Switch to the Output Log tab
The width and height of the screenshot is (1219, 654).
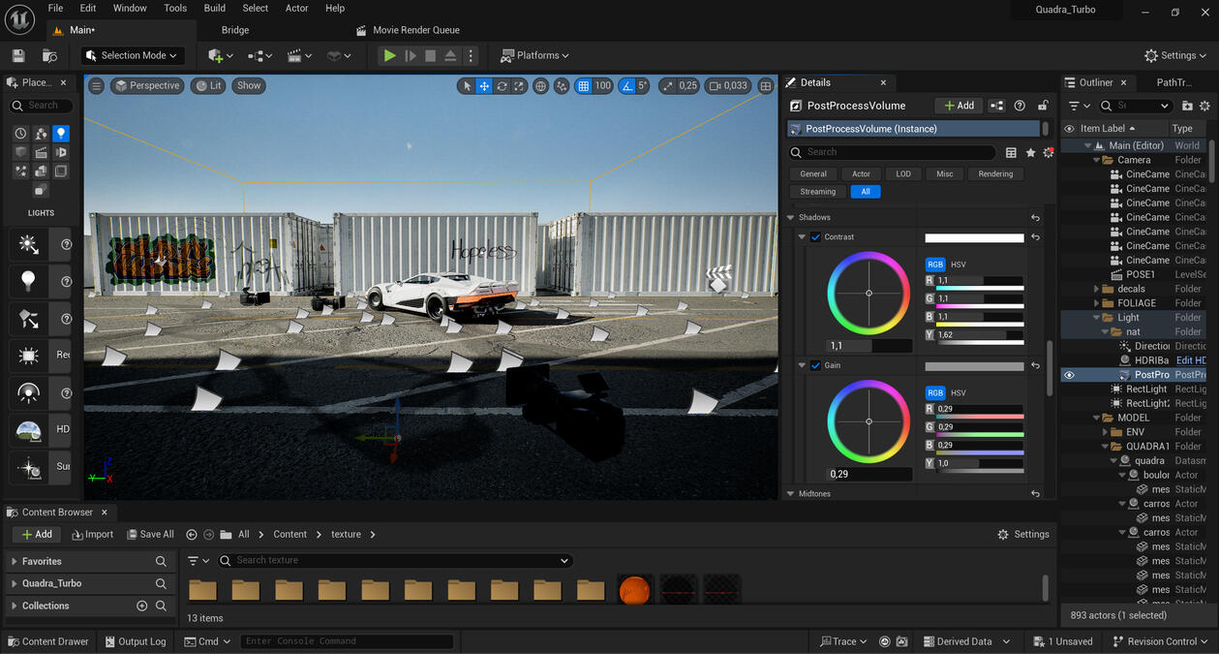[135, 640]
